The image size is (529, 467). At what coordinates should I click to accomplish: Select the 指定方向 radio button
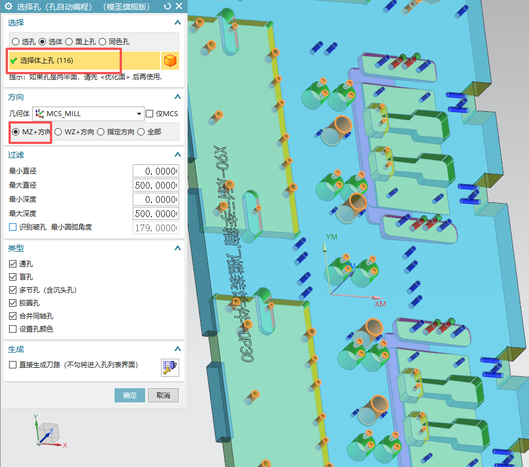tap(100, 132)
